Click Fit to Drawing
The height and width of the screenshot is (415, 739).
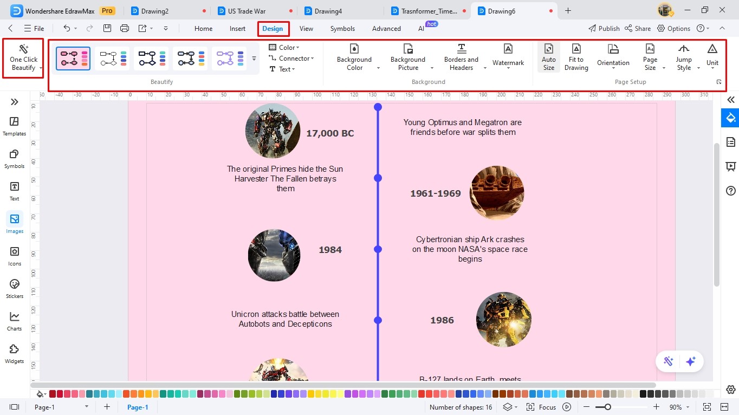(x=576, y=56)
